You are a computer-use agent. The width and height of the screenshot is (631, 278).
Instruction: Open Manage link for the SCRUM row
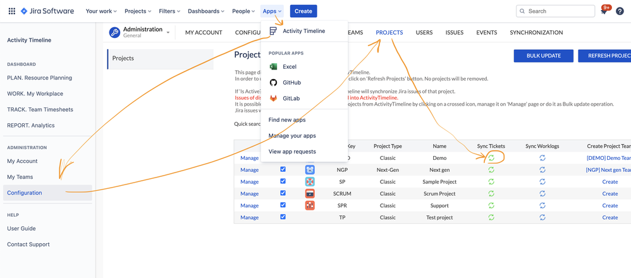click(x=250, y=193)
